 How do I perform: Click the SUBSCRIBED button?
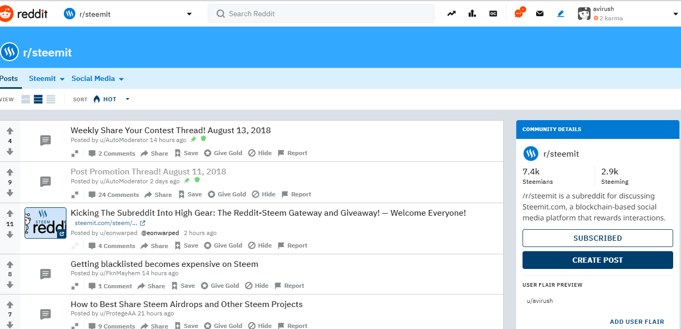597,238
